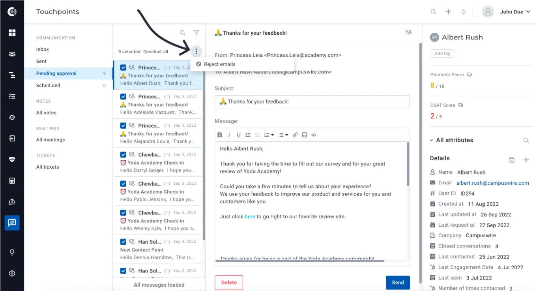Open Scheduled messages

(x=48, y=85)
